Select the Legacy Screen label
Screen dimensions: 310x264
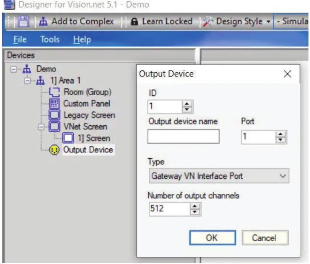pyautogui.click(x=89, y=115)
